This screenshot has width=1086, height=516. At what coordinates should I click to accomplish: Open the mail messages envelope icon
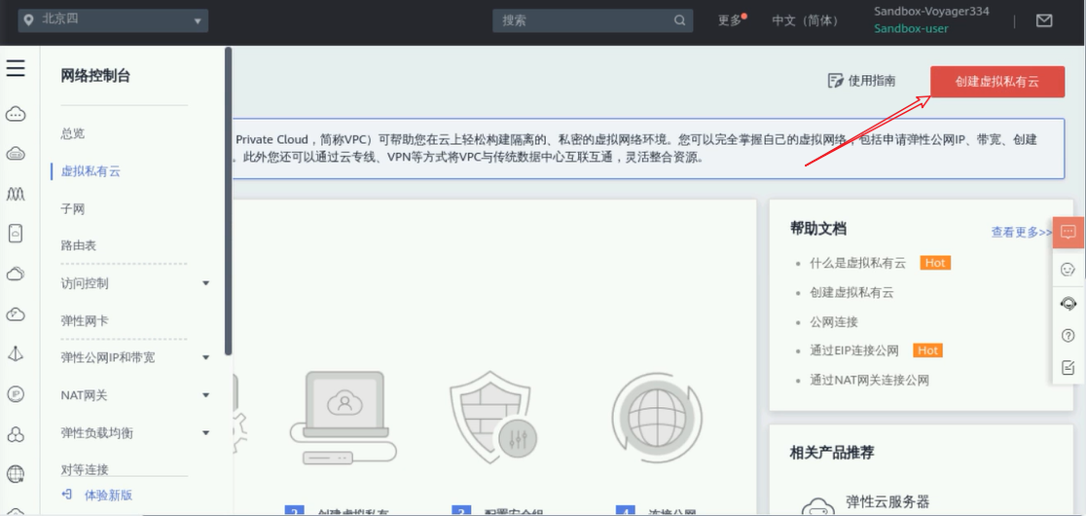(1044, 20)
